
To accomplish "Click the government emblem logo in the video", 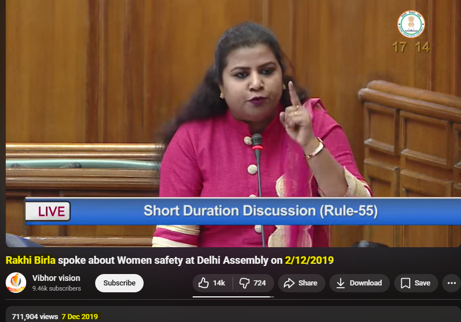I will pos(411,25).
